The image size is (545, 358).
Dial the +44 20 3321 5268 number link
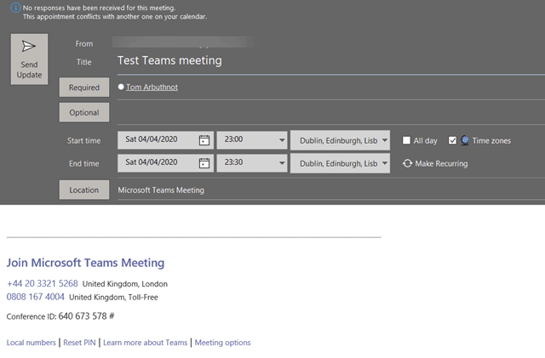pos(43,283)
